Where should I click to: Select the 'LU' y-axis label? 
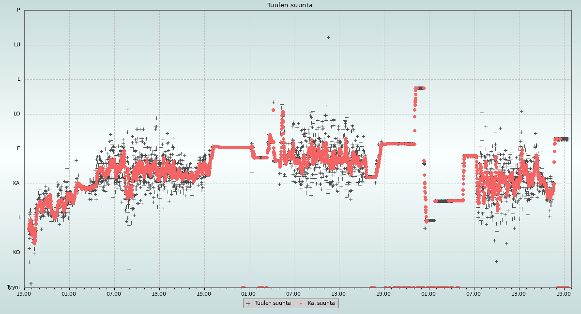(x=17, y=45)
